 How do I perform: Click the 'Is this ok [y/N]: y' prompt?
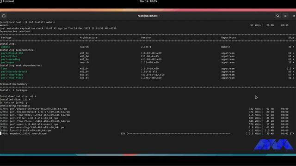coord(13,102)
